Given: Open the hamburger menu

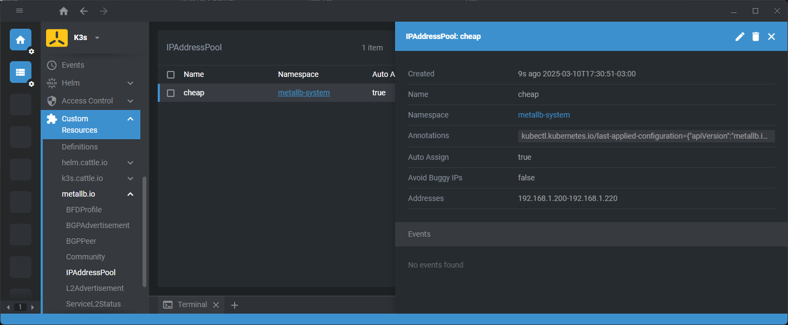Looking at the screenshot, I should [x=20, y=11].
